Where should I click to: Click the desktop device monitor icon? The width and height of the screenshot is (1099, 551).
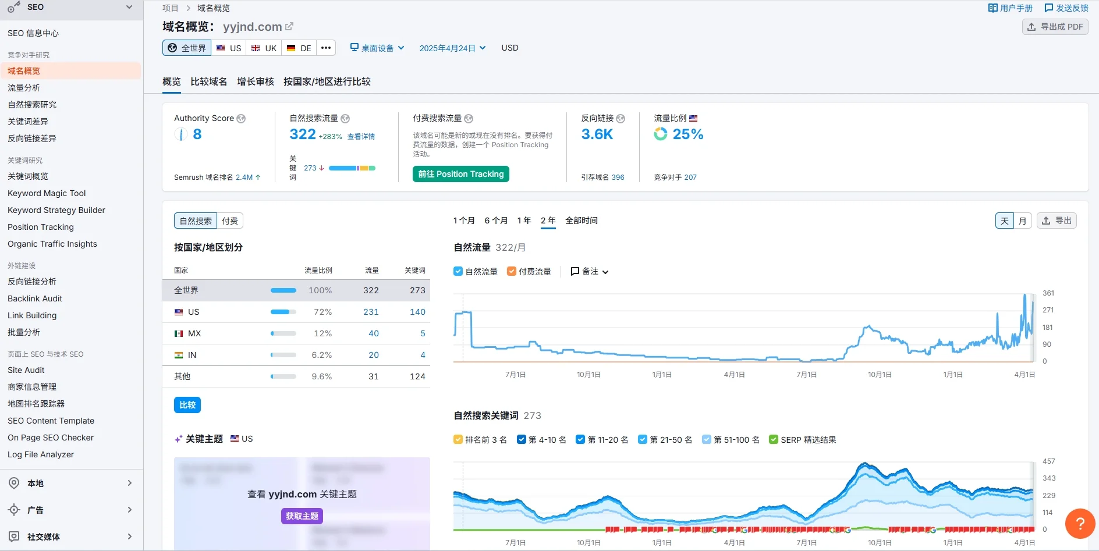pyautogui.click(x=354, y=47)
